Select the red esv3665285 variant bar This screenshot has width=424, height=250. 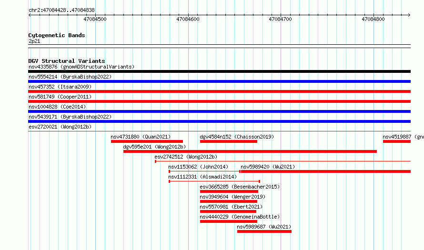click(229, 191)
